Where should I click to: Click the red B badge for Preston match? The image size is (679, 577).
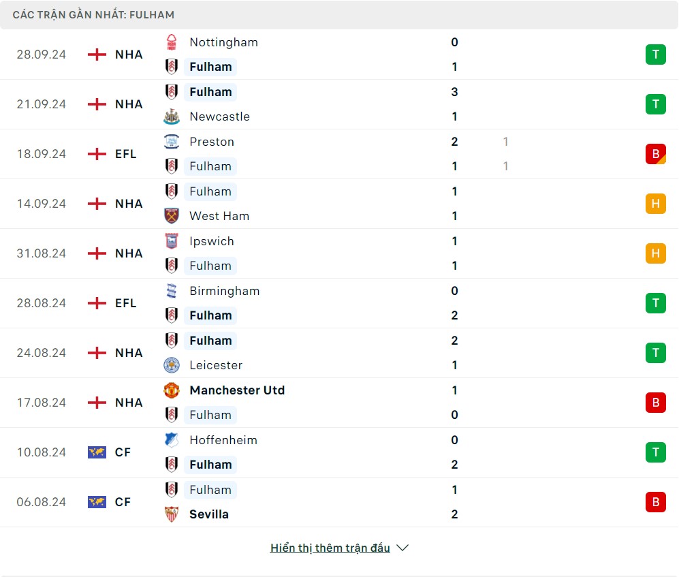pyautogui.click(x=655, y=154)
